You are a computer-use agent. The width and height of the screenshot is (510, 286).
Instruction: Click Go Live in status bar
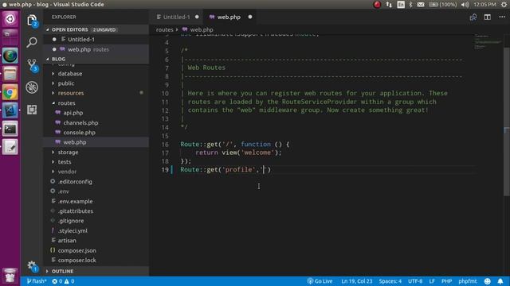tap(320, 281)
